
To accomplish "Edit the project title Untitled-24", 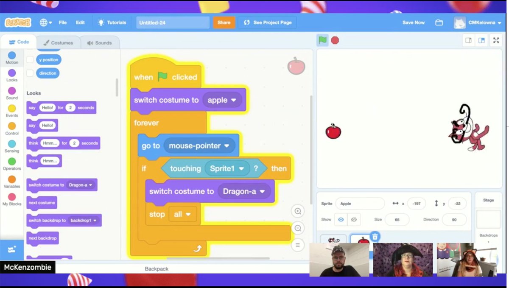I will [173, 22].
